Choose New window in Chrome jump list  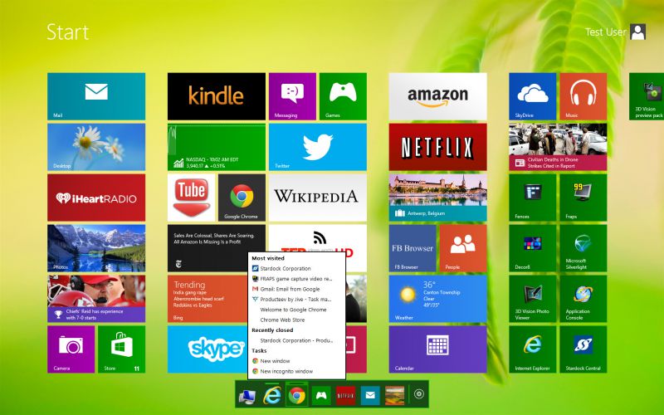(275, 361)
